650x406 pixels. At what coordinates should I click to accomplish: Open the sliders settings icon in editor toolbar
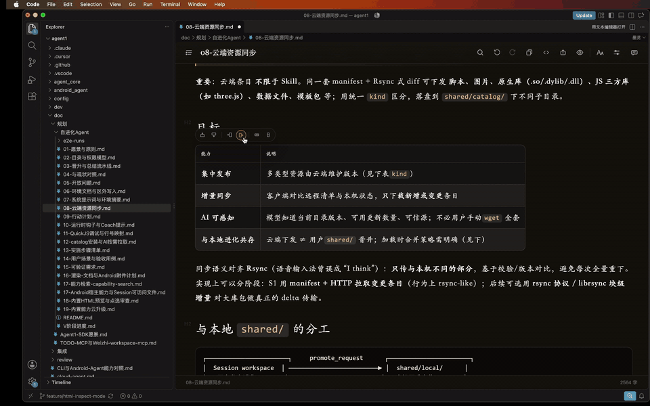point(617,53)
